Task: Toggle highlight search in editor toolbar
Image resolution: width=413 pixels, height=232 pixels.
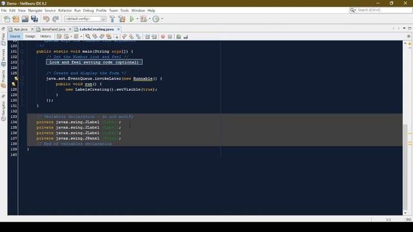Action: [x=108, y=37]
